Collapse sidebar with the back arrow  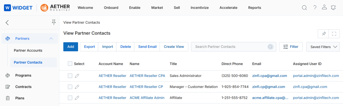click(x=7, y=23)
